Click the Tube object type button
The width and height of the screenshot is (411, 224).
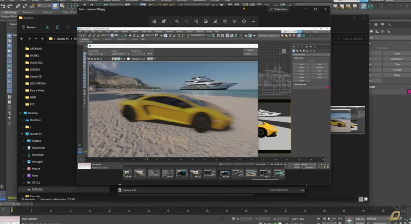tap(397, 65)
